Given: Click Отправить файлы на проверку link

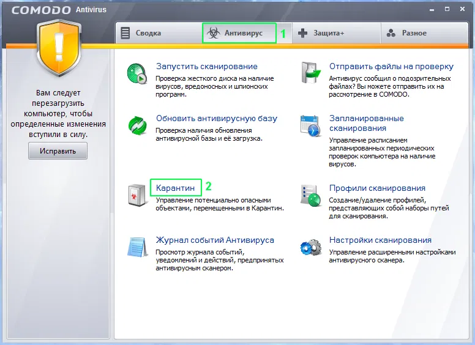Looking at the screenshot, I should pos(391,66).
